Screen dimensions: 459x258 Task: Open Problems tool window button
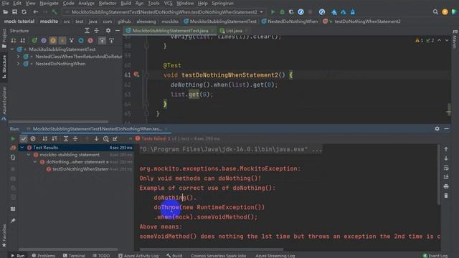[43, 255]
